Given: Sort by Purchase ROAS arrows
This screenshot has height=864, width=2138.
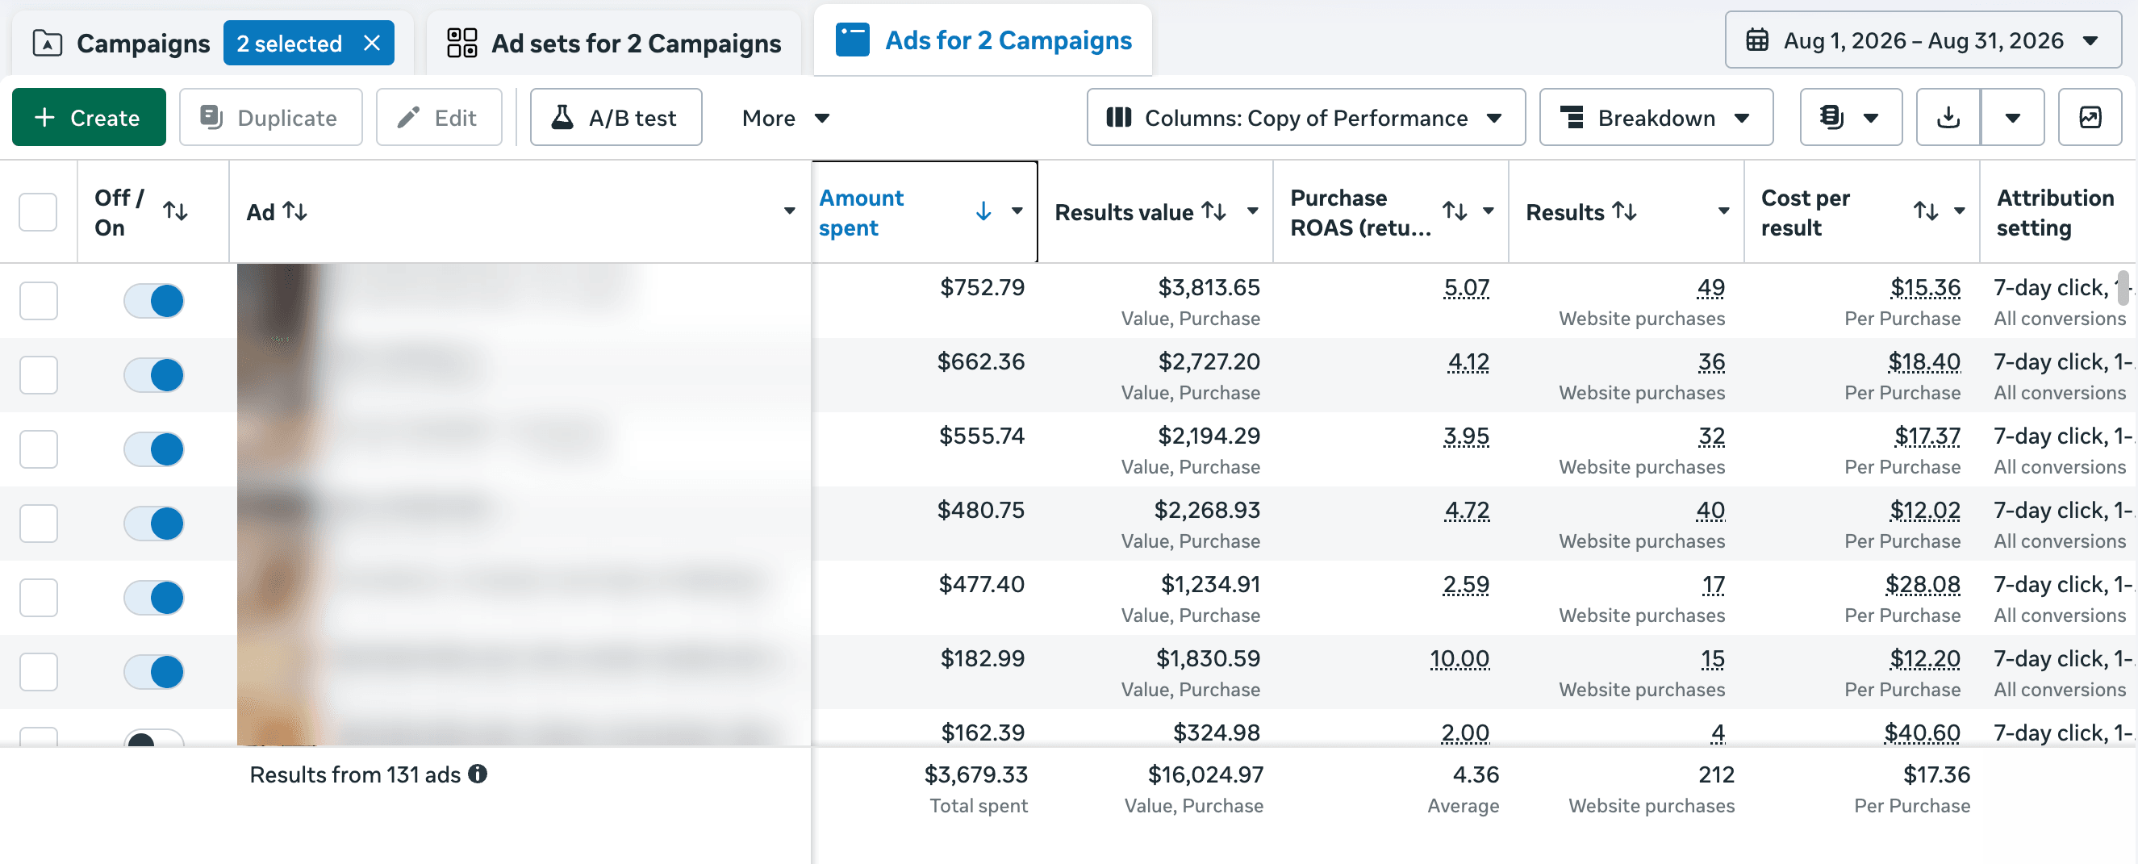Looking at the screenshot, I should click(1454, 211).
